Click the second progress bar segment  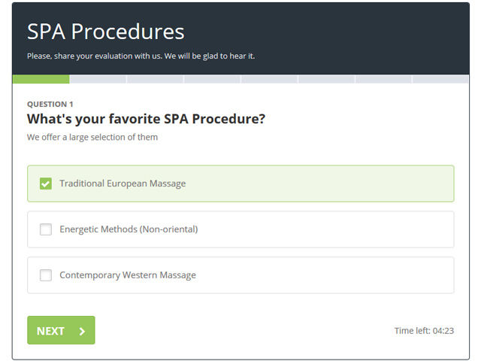(98, 79)
